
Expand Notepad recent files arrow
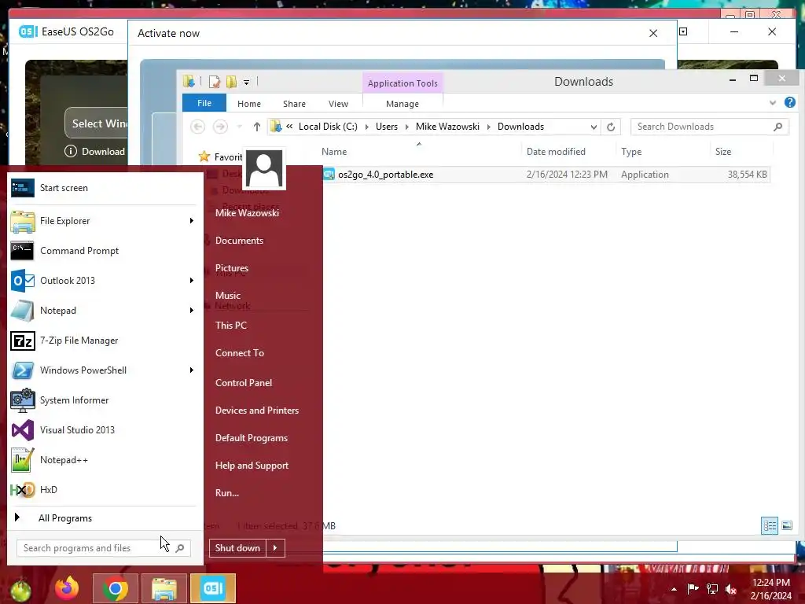[192, 310]
